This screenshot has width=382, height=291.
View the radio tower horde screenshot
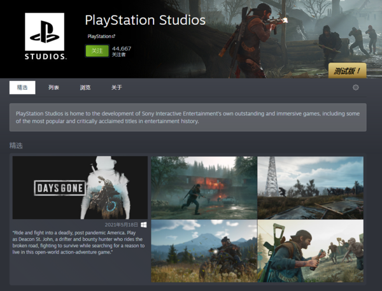[311, 188]
